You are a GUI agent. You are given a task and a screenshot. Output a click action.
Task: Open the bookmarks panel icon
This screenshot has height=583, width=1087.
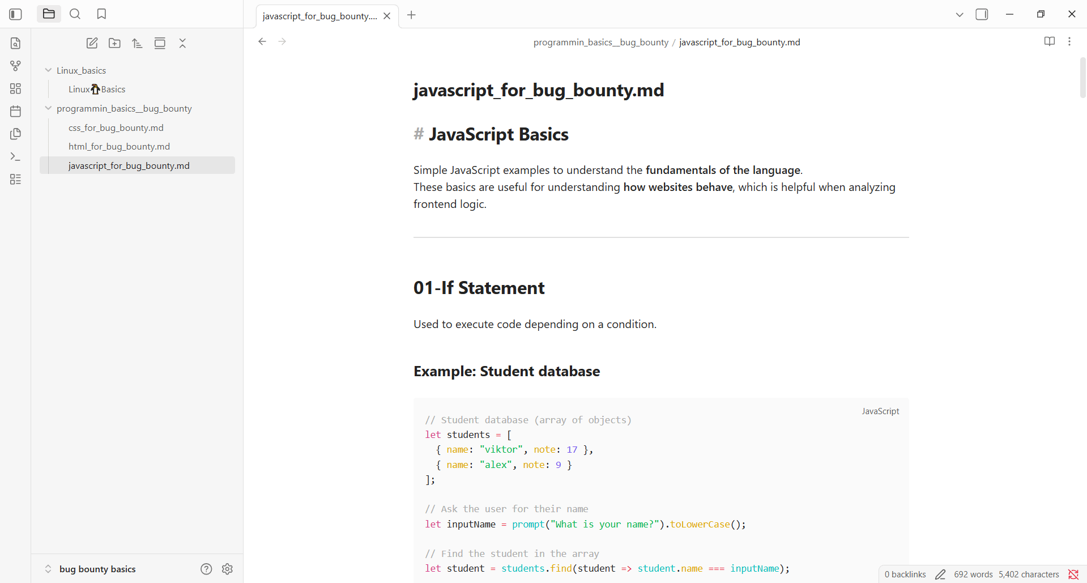coord(101,14)
